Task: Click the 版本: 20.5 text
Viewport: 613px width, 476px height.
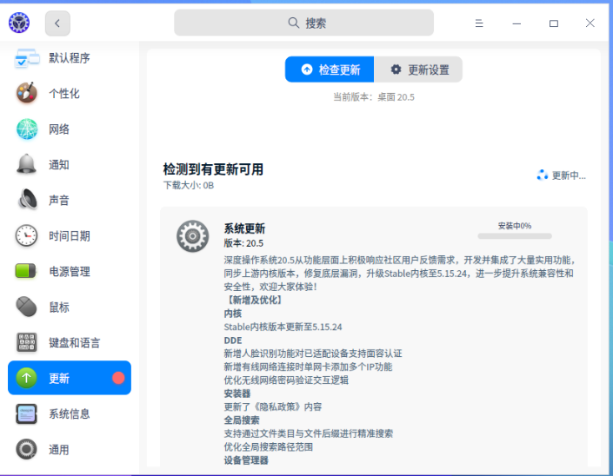Action: (243, 243)
